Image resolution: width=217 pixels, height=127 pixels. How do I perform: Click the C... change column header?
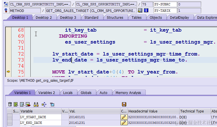124,111
